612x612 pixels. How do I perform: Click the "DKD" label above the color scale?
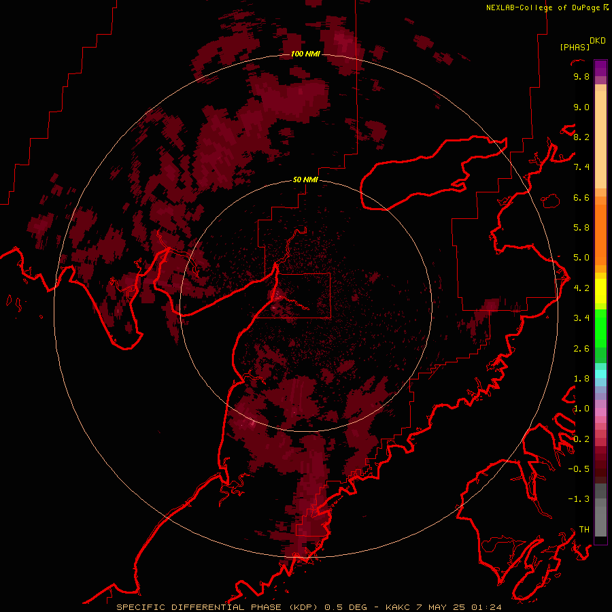tap(598, 41)
